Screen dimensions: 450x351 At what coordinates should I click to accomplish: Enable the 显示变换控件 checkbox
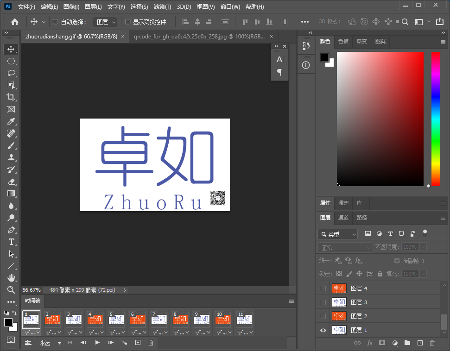click(x=128, y=22)
